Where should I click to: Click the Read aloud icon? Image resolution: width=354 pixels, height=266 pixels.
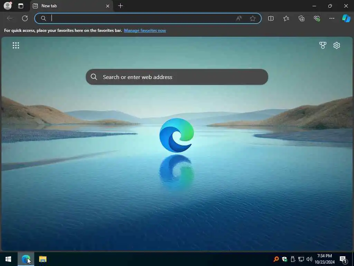(239, 18)
